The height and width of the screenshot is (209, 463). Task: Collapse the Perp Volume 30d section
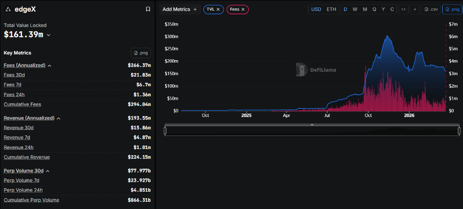47,171
